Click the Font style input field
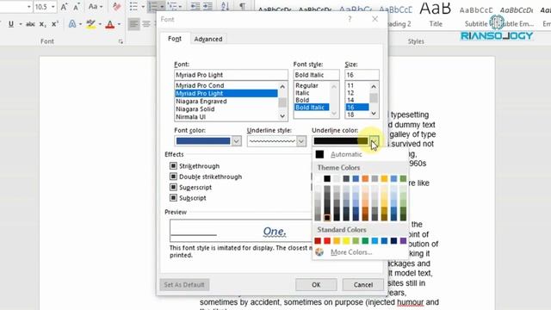This screenshot has width=551, height=310. click(316, 75)
